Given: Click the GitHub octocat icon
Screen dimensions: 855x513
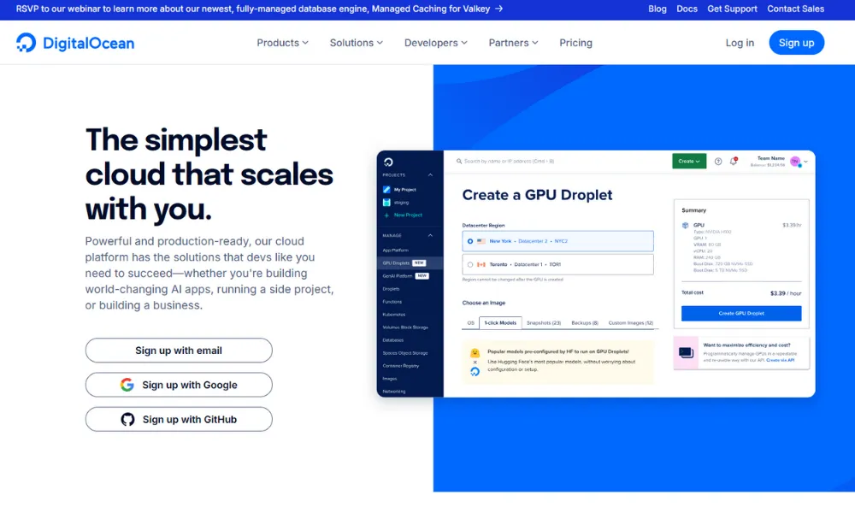Looking at the screenshot, I should coord(127,419).
